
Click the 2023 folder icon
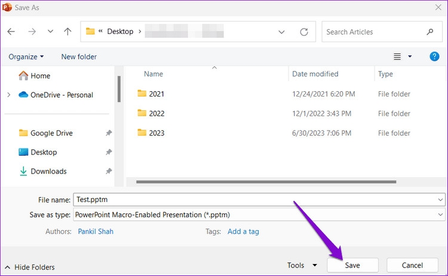click(142, 132)
